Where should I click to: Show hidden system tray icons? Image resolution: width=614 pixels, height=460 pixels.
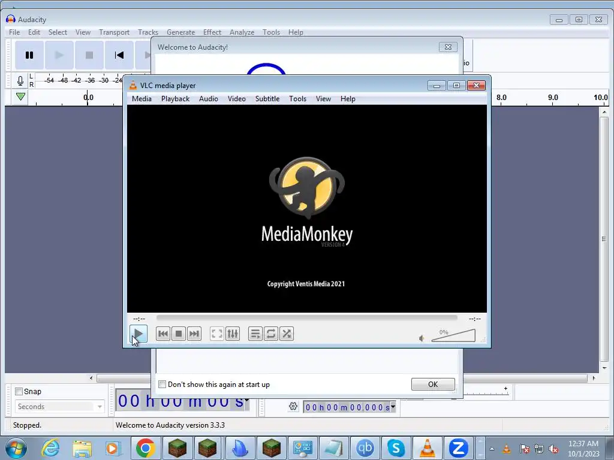coord(492,449)
